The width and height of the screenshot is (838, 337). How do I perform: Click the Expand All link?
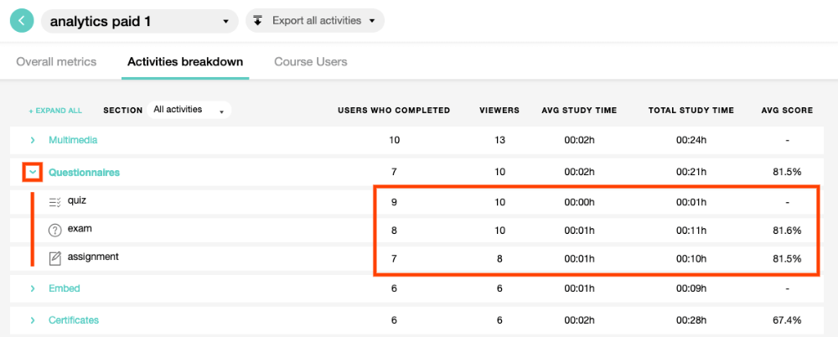coord(55,111)
